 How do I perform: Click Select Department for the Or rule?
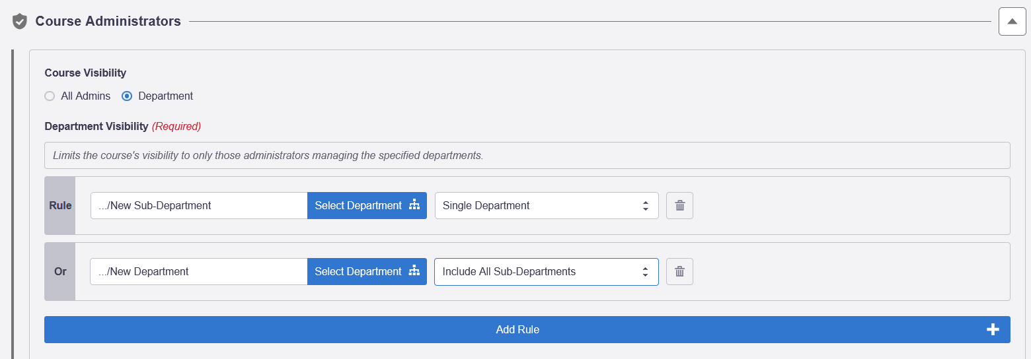[x=367, y=272]
